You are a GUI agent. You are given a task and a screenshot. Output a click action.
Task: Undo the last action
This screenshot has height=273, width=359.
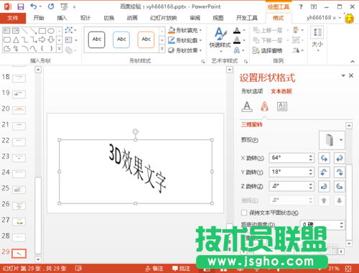34,6
